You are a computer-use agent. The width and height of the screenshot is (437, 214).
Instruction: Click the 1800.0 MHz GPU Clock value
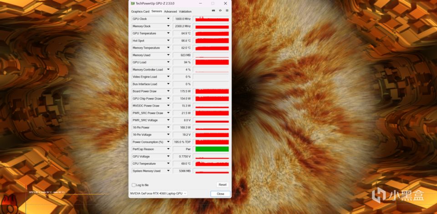182,19
